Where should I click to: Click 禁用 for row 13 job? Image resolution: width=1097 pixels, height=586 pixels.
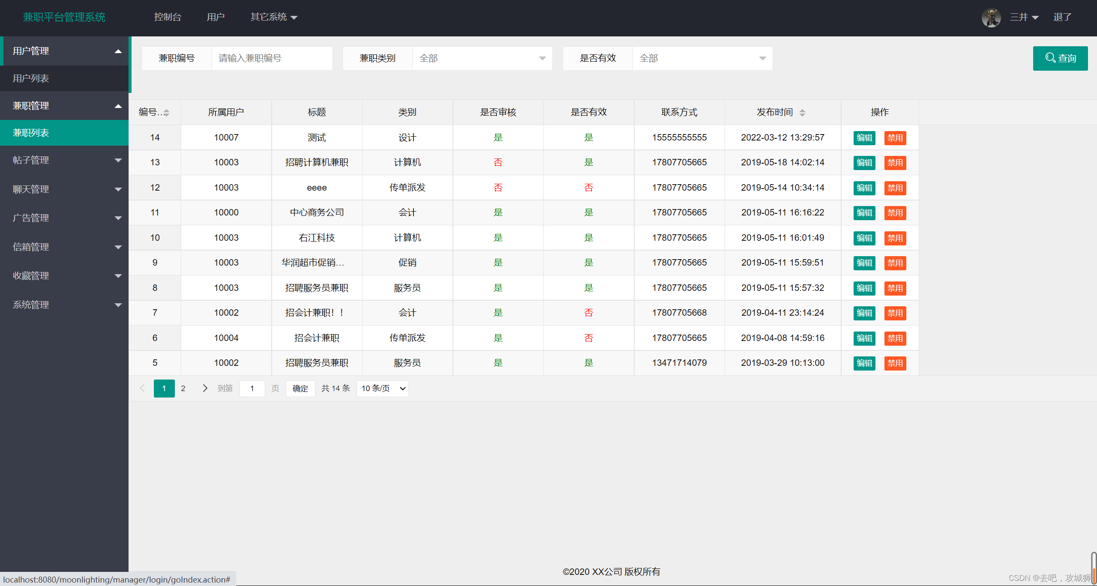[895, 163]
